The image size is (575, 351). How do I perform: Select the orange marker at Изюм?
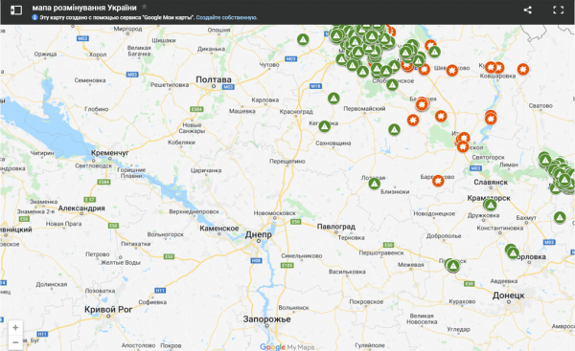tap(464, 138)
